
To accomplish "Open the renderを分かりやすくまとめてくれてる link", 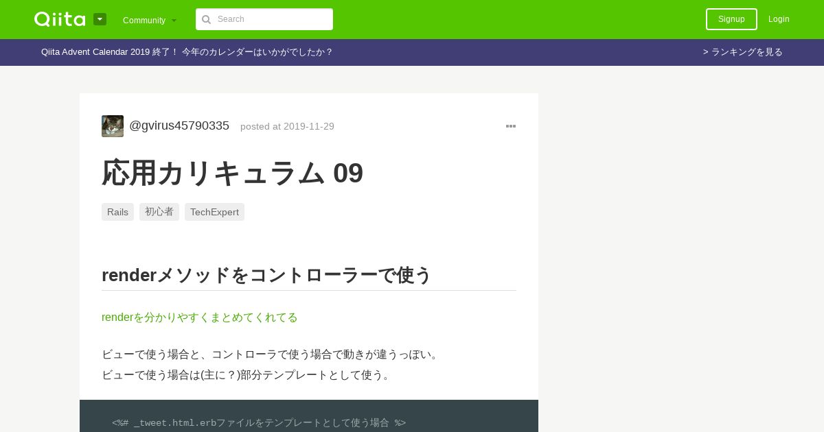I will 200,317.
